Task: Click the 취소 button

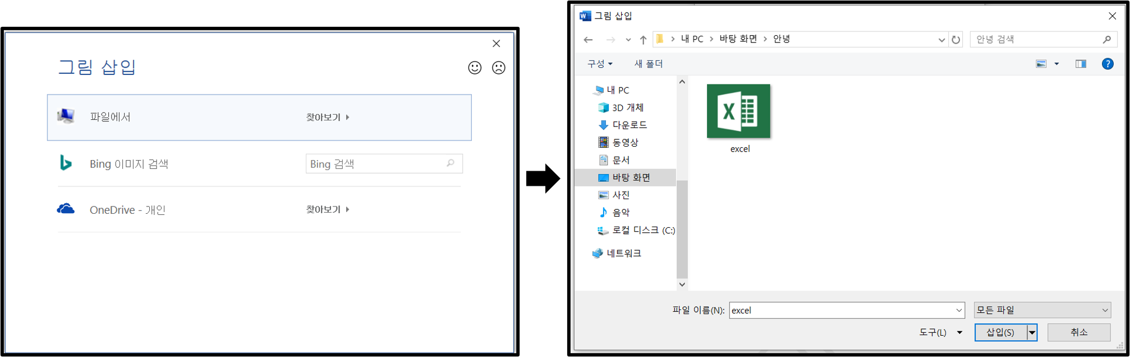Action: (1079, 332)
